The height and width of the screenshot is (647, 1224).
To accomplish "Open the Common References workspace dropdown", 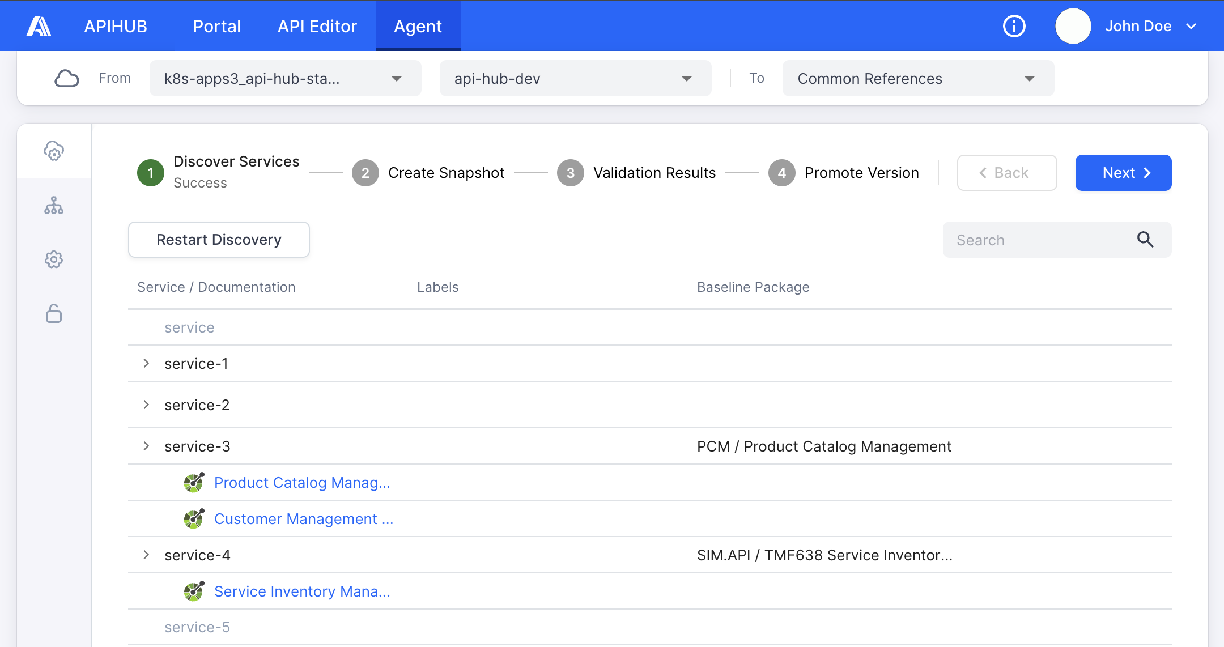I will point(918,78).
